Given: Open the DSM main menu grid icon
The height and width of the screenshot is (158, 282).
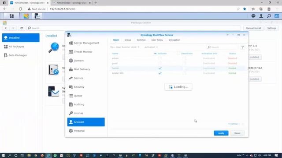Looking at the screenshot, I should 12,16.
